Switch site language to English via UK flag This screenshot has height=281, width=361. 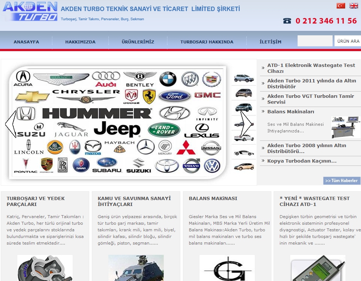354,6
